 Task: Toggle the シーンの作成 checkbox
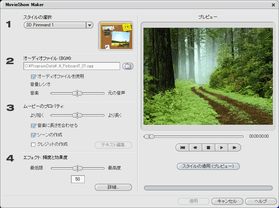point(34,135)
